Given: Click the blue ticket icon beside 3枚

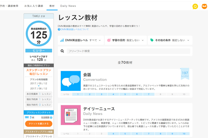Looking at the screenshot, I should coord(27,118).
